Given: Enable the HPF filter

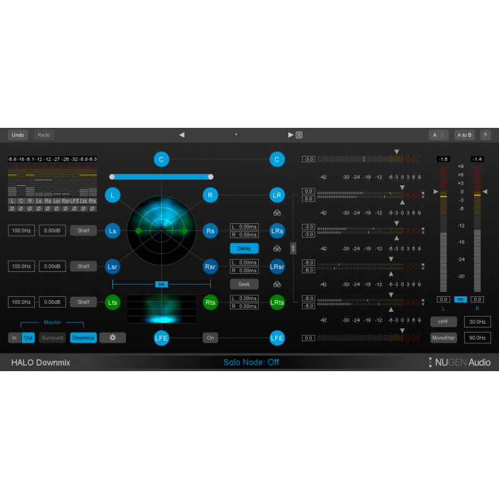Looking at the screenshot, I should click(x=443, y=321).
